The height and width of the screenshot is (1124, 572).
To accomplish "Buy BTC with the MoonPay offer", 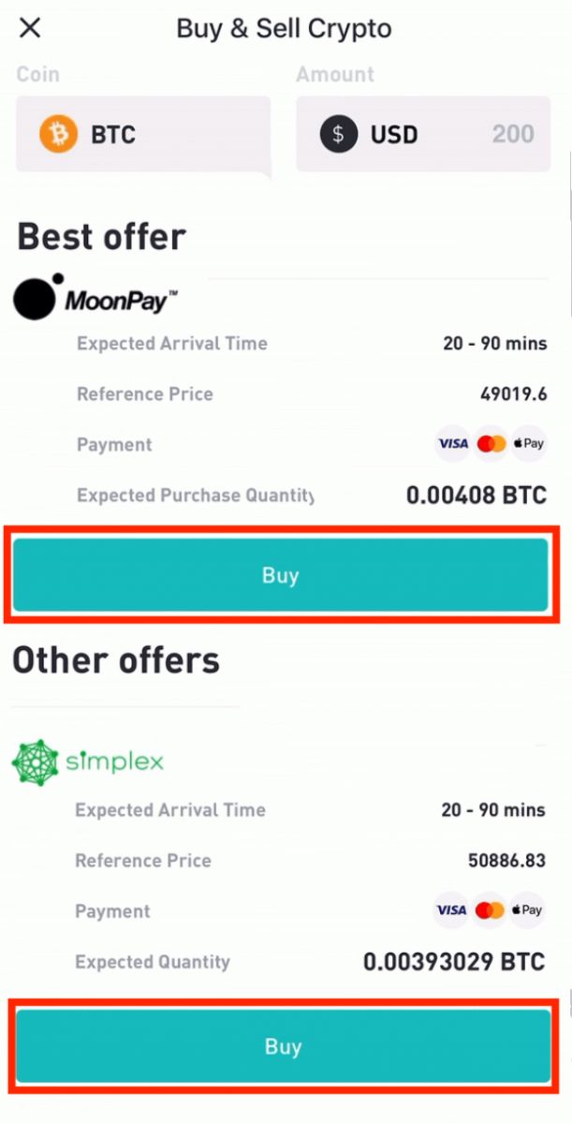I will click(280, 575).
